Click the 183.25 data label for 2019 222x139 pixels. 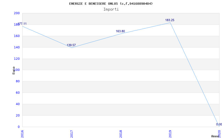point(170,20)
